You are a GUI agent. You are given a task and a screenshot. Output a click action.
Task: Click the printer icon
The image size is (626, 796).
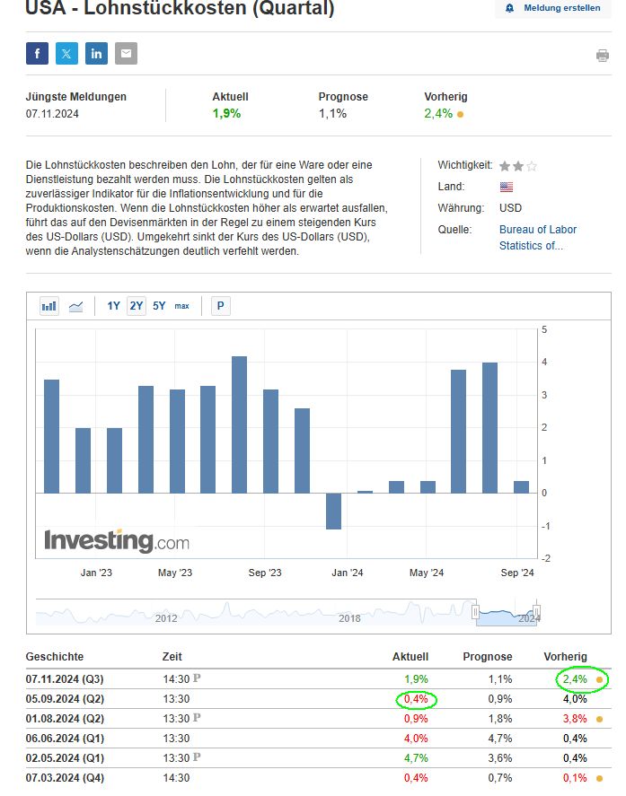[602, 56]
